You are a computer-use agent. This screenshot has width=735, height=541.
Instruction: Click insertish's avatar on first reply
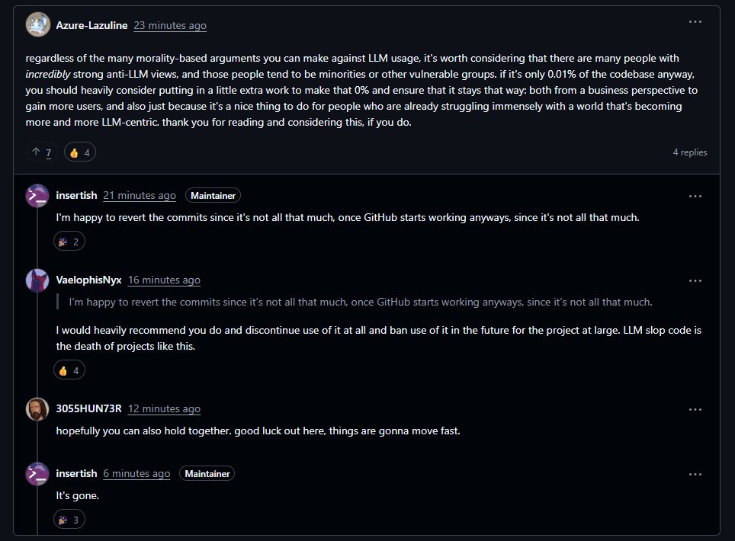point(38,196)
